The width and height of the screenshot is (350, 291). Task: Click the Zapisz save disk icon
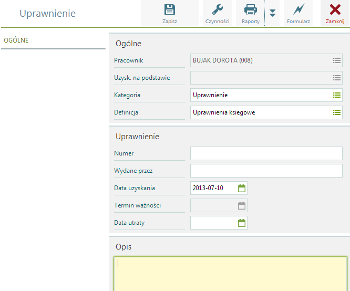[170, 9]
